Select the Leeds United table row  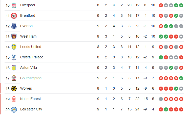[94, 47]
